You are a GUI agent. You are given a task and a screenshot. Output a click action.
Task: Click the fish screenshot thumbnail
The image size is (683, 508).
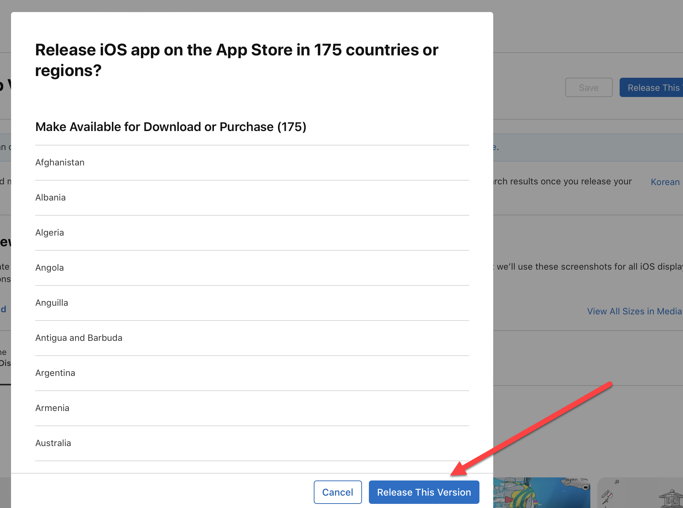point(541,494)
